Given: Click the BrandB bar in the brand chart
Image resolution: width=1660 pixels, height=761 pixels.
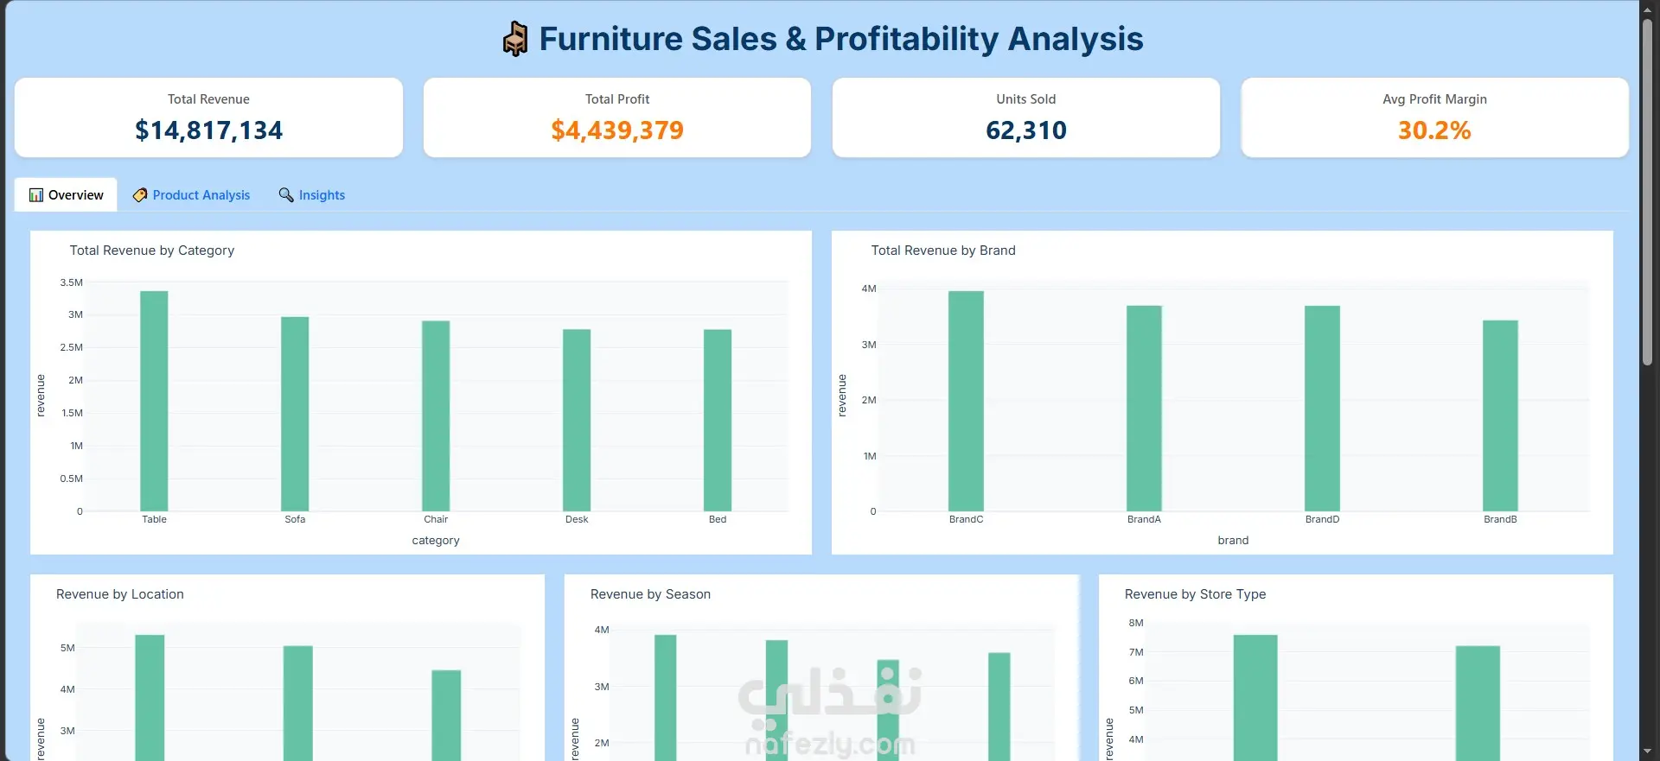Looking at the screenshot, I should point(1500,415).
